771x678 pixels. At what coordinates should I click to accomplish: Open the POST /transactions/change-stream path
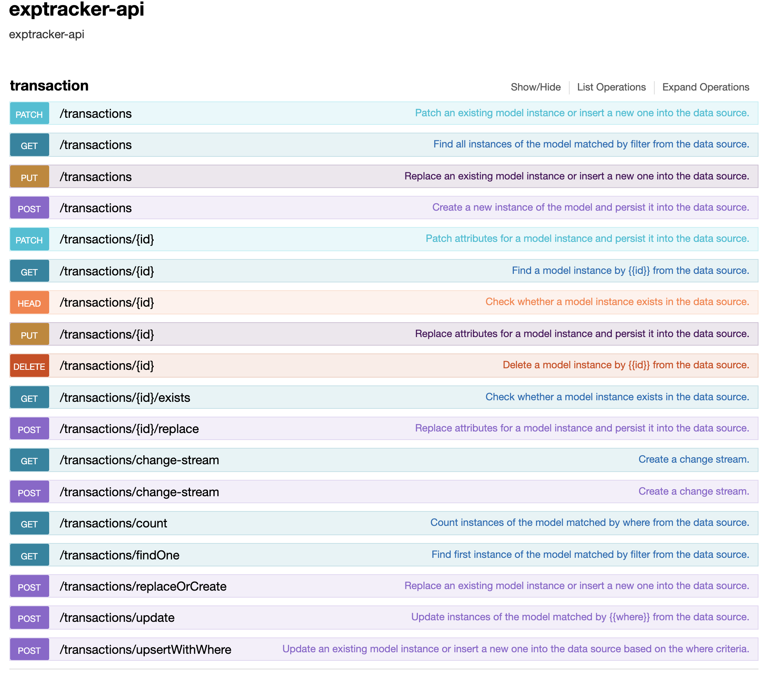tap(139, 492)
